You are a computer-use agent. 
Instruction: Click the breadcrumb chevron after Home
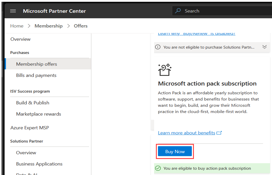pos(29,26)
